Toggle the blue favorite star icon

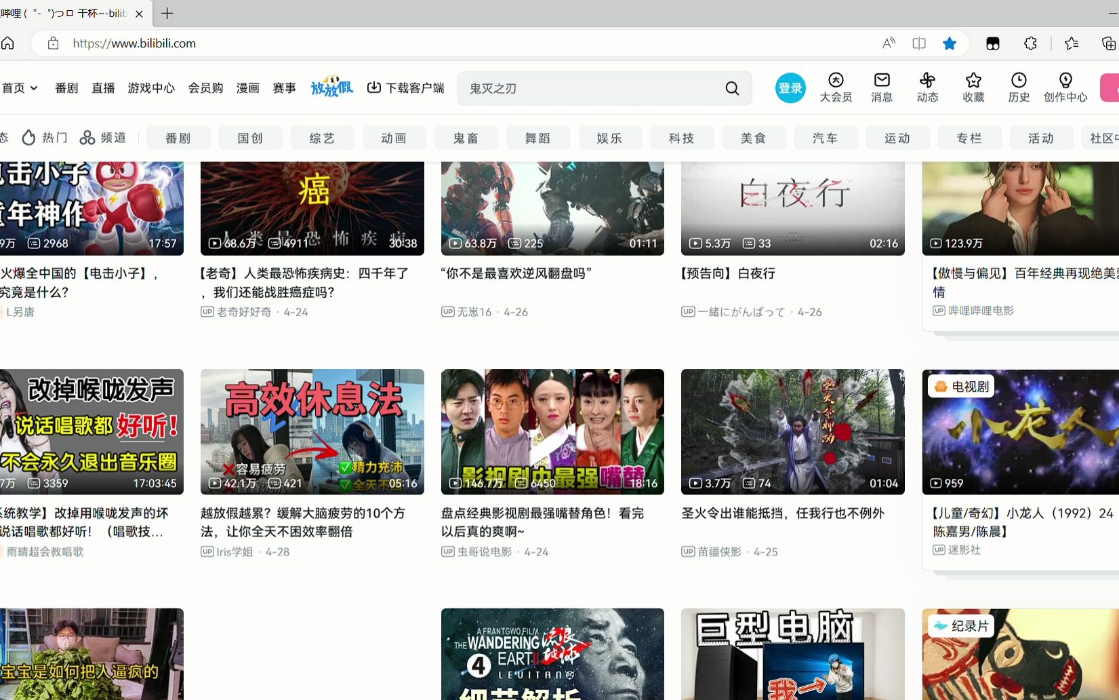click(x=950, y=43)
